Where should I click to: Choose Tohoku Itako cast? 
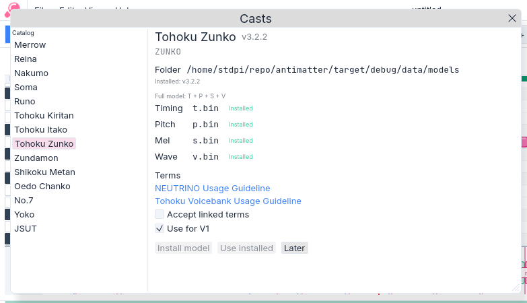pos(40,130)
